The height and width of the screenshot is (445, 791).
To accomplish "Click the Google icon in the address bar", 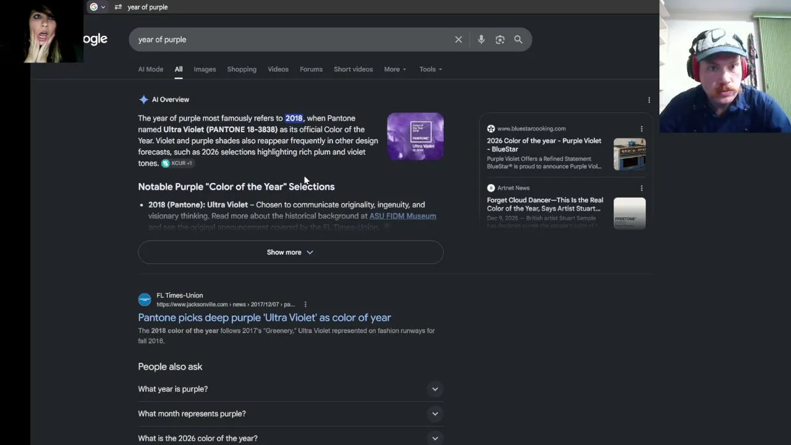I will point(94,7).
